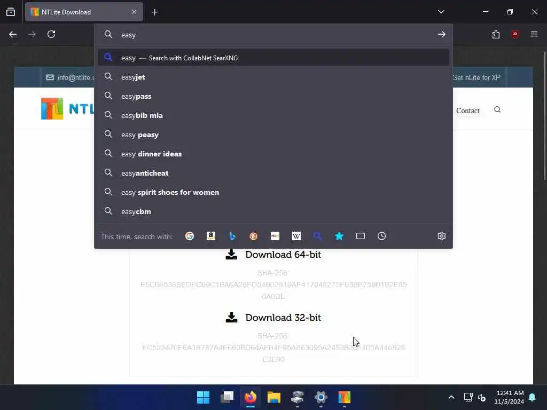Reload the current page
The width and height of the screenshot is (547, 410).
click(51, 34)
